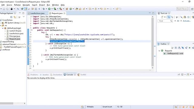The height and width of the screenshot is (109, 194).
Task: Click the Debug bug icon in the toolbar
Action: tap(44, 9)
